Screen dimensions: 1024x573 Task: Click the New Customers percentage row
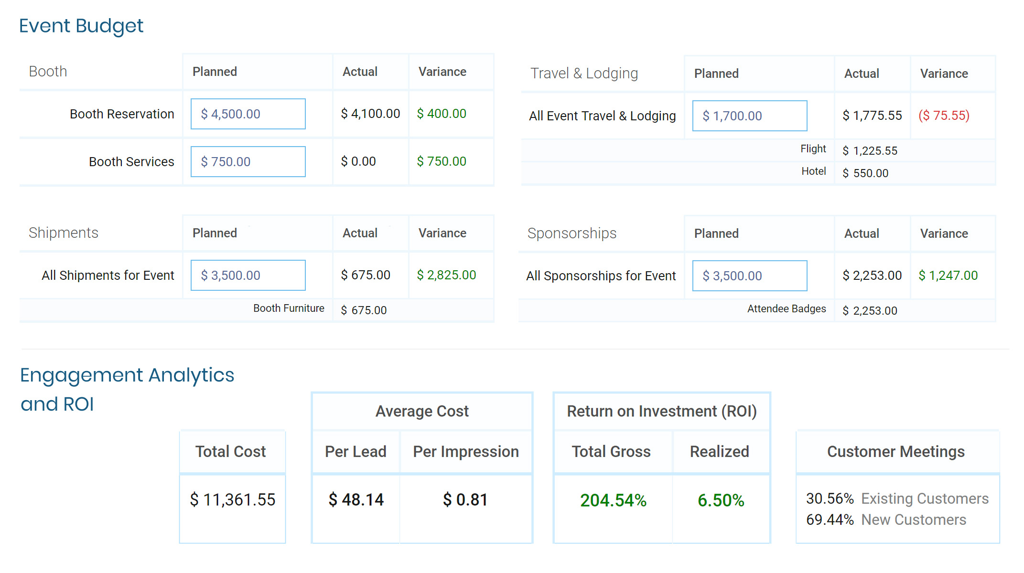coord(886,520)
